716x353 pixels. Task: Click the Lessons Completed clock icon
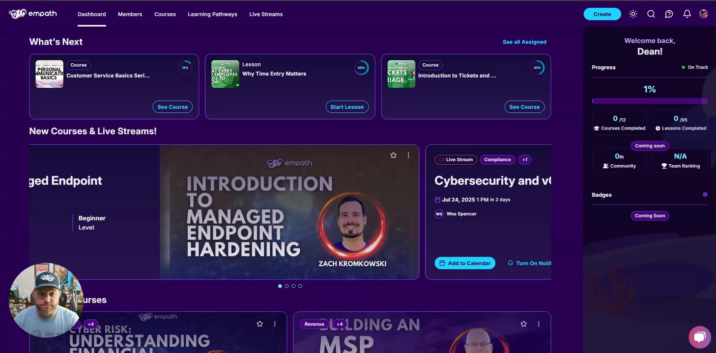658,128
